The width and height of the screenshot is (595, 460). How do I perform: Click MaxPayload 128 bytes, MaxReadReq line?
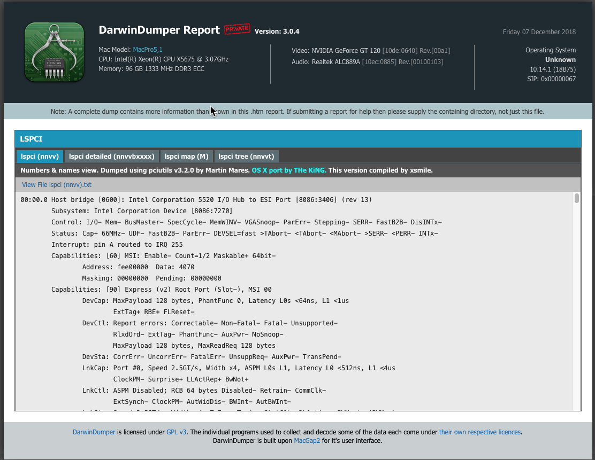tap(194, 346)
